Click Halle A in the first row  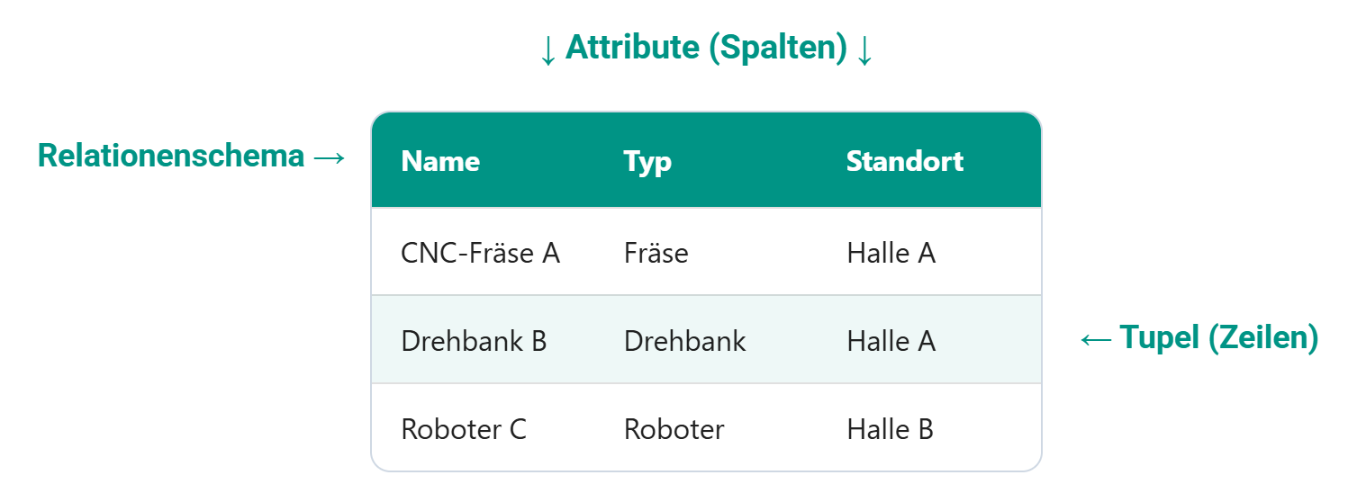pyautogui.click(x=891, y=254)
